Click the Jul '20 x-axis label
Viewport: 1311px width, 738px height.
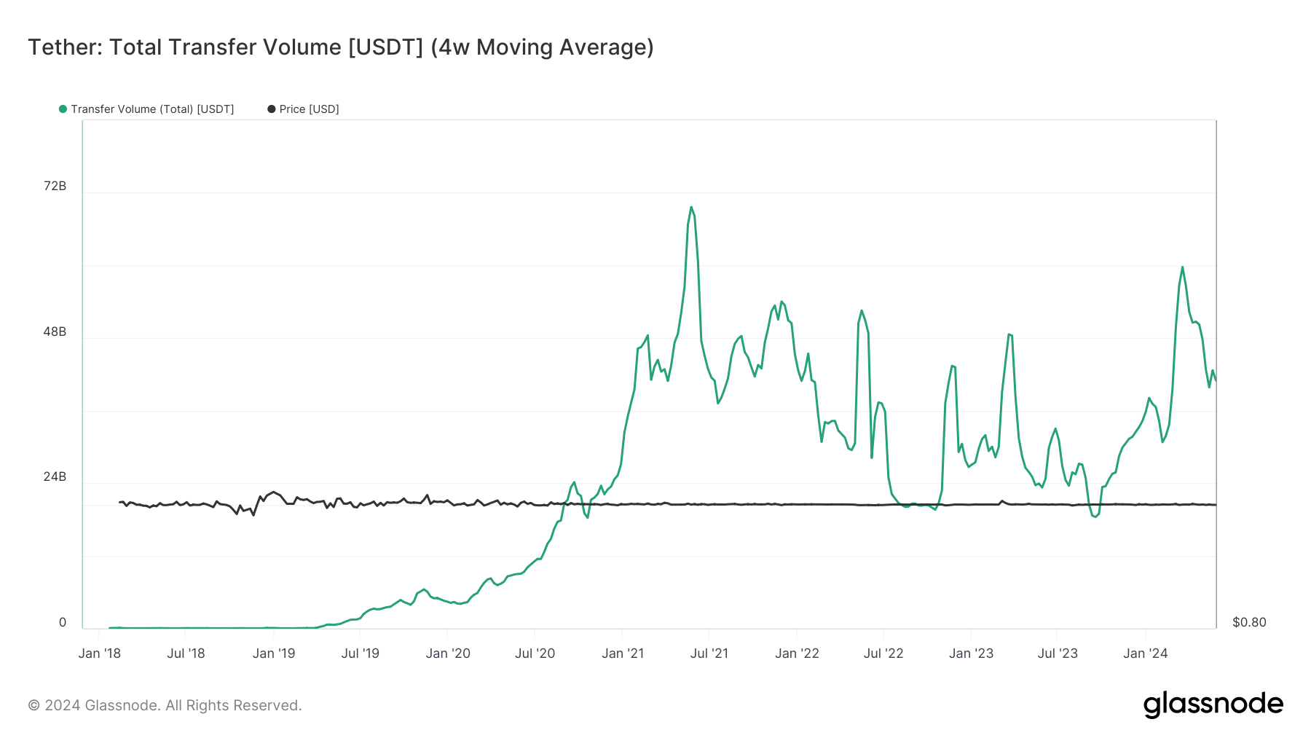coord(535,653)
